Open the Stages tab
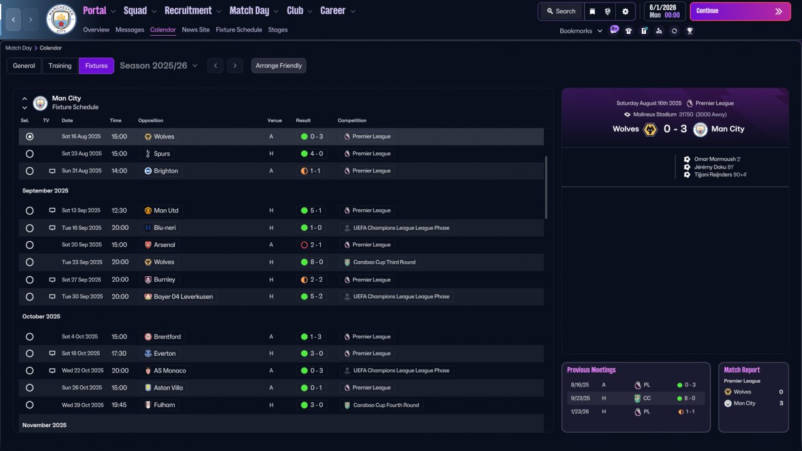The width and height of the screenshot is (802, 451). pyautogui.click(x=278, y=30)
